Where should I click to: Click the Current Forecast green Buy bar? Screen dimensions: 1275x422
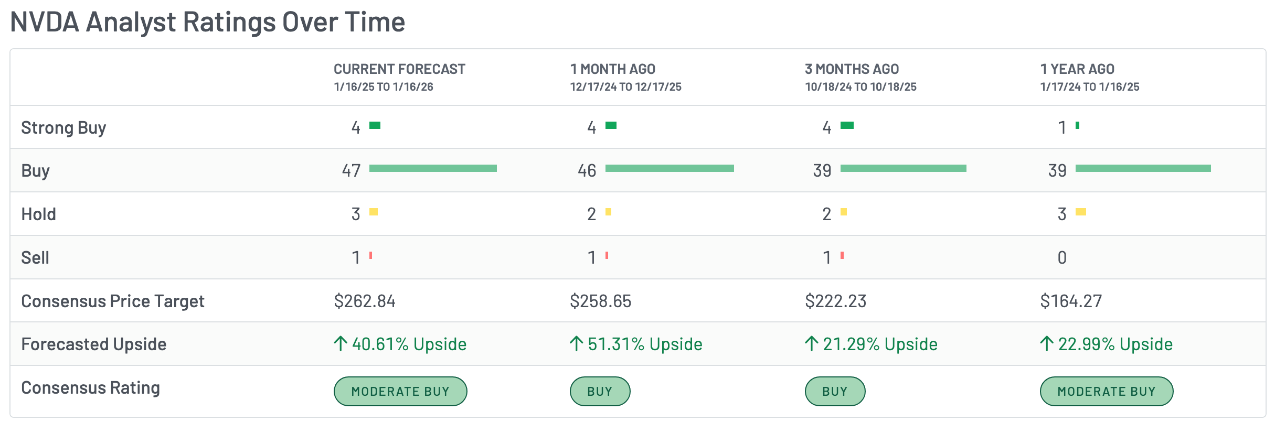tap(433, 168)
